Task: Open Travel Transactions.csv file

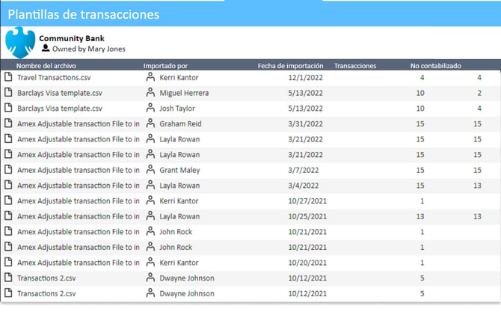Action: [54, 78]
